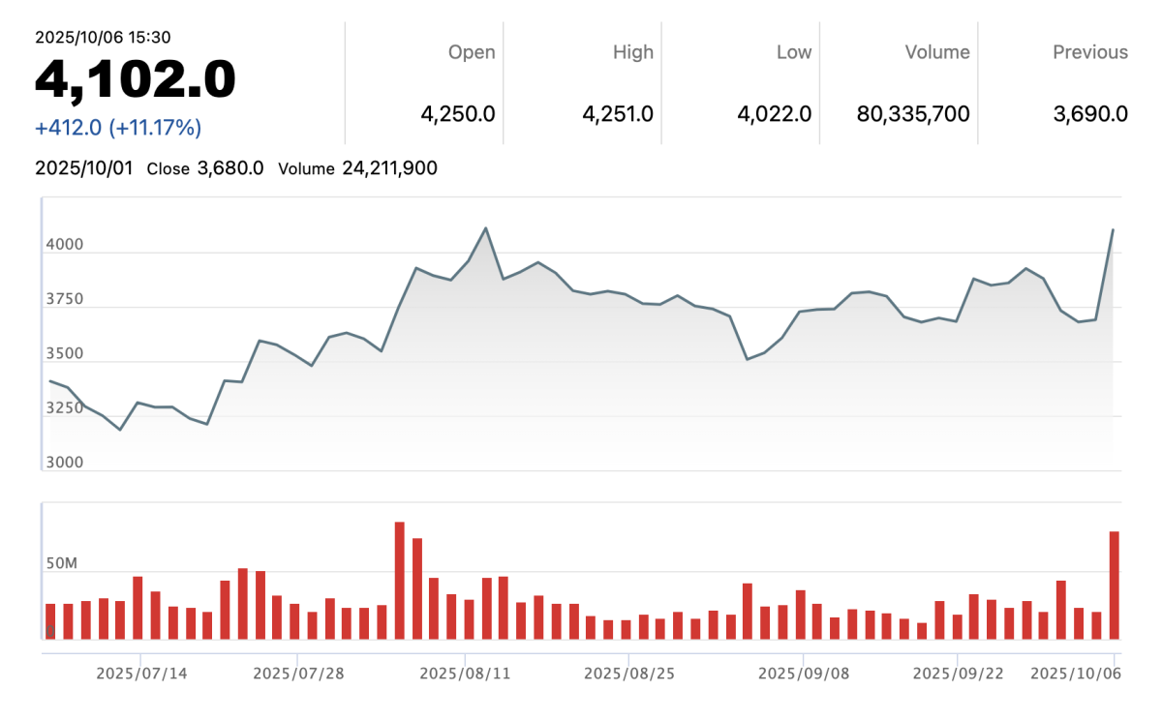Select the Low value 4,022.0

(774, 114)
